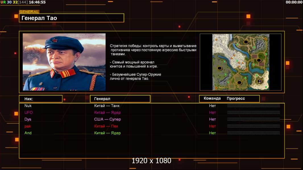Click the GENERAL label tag
303x170 pixels.
tap(29, 12)
